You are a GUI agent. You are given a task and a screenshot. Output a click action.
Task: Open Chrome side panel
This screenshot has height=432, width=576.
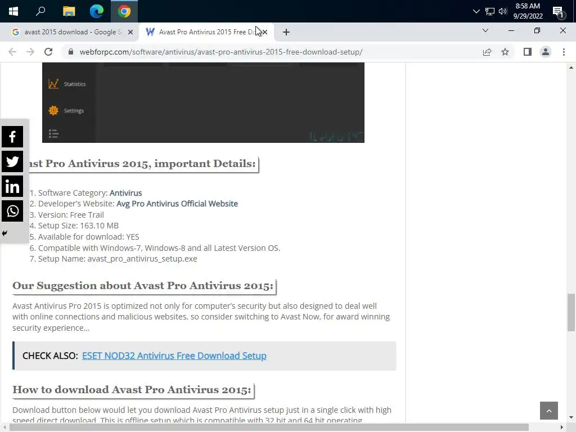(528, 52)
